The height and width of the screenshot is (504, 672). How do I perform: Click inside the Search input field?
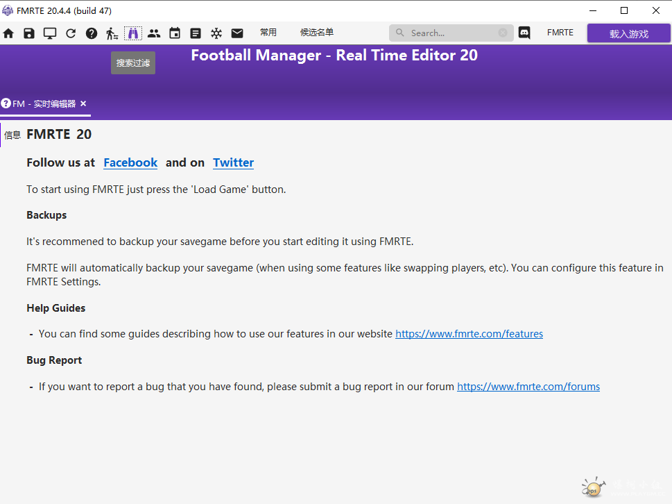tap(451, 33)
